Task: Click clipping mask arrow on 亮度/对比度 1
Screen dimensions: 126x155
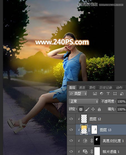Action: (x=79, y=141)
